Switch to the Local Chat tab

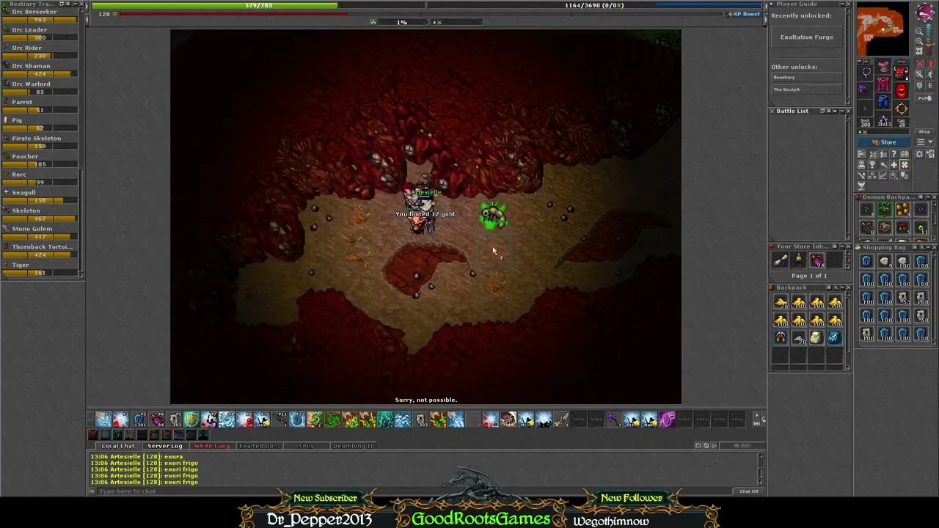[117, 446]
